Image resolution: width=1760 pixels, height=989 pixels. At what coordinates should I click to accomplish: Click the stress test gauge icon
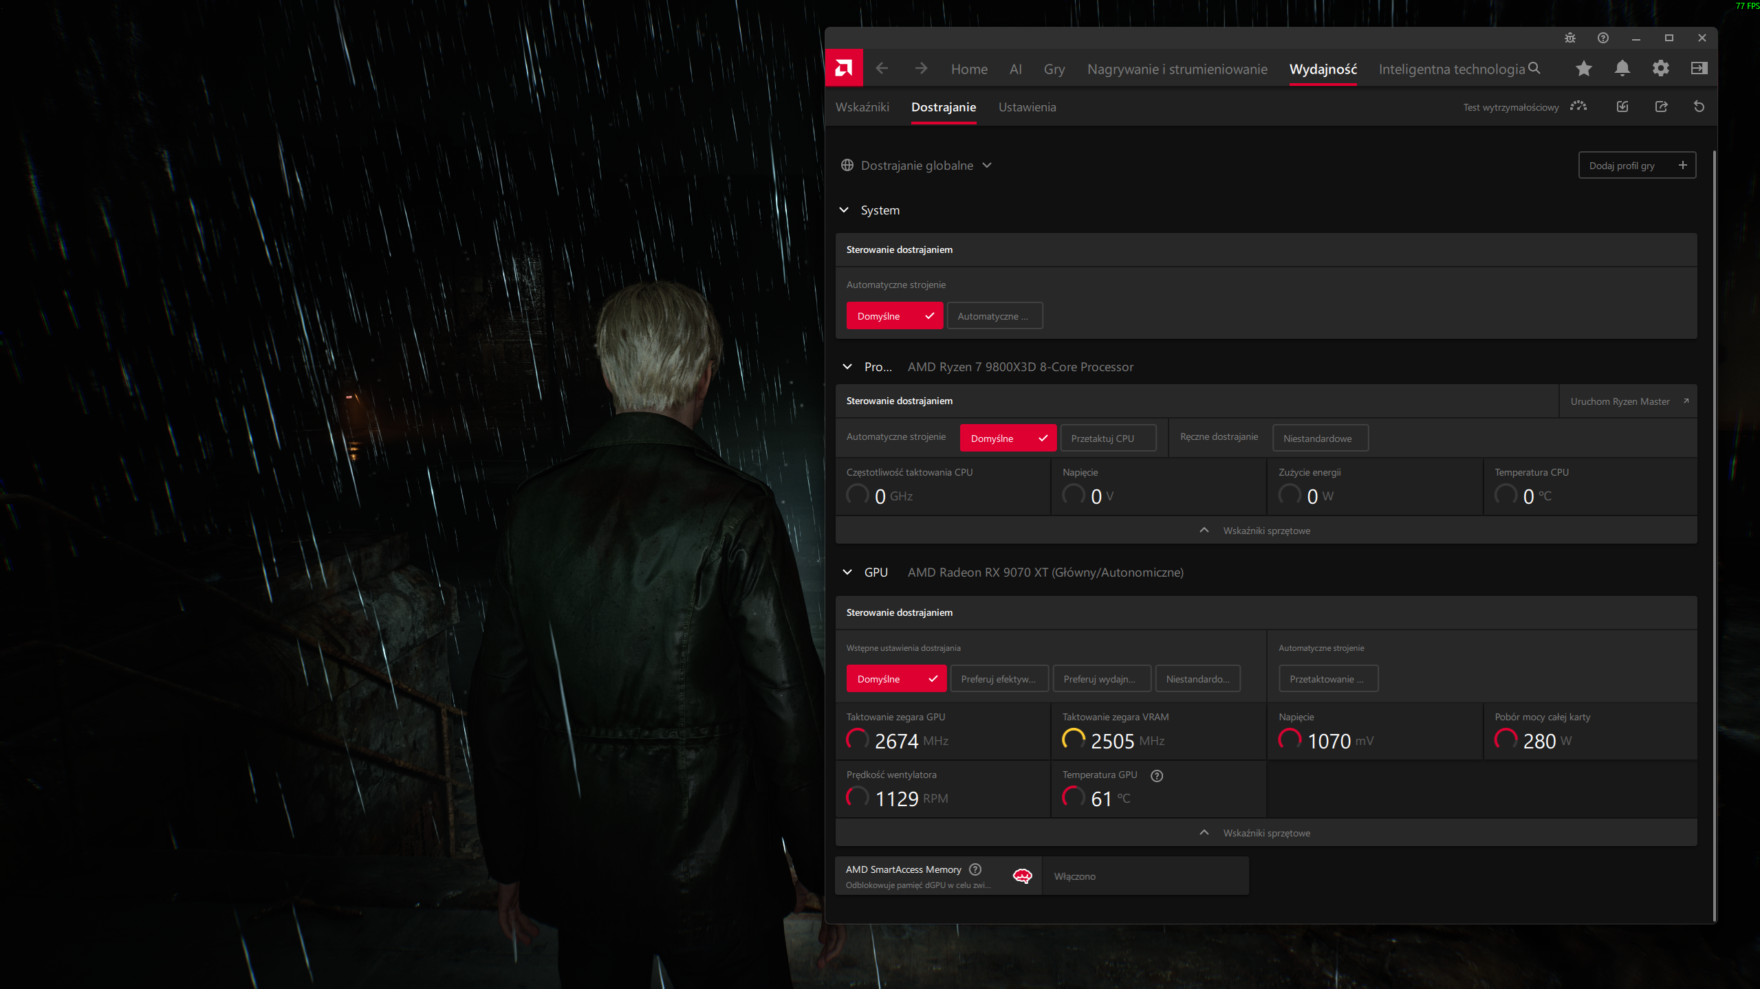[x=1578, y=107]
